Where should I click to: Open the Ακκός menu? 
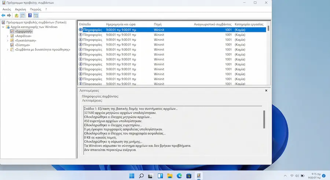coord(7,9)
